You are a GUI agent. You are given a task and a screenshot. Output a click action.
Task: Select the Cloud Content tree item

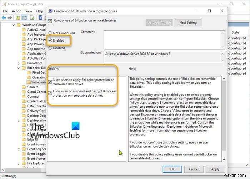(x=36, y=92)
